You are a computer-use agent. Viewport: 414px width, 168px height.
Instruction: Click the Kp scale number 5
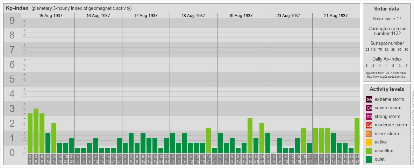click(x=12, y=79)
